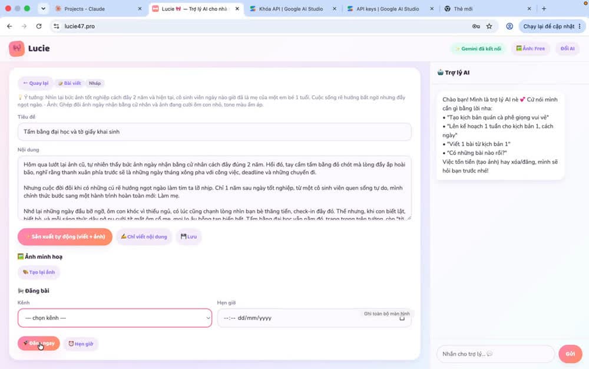The height and width of the screenshot is (369, 589).
Task: Focus the 'Tiêu đề' title input field
Action: coord(214,132)
